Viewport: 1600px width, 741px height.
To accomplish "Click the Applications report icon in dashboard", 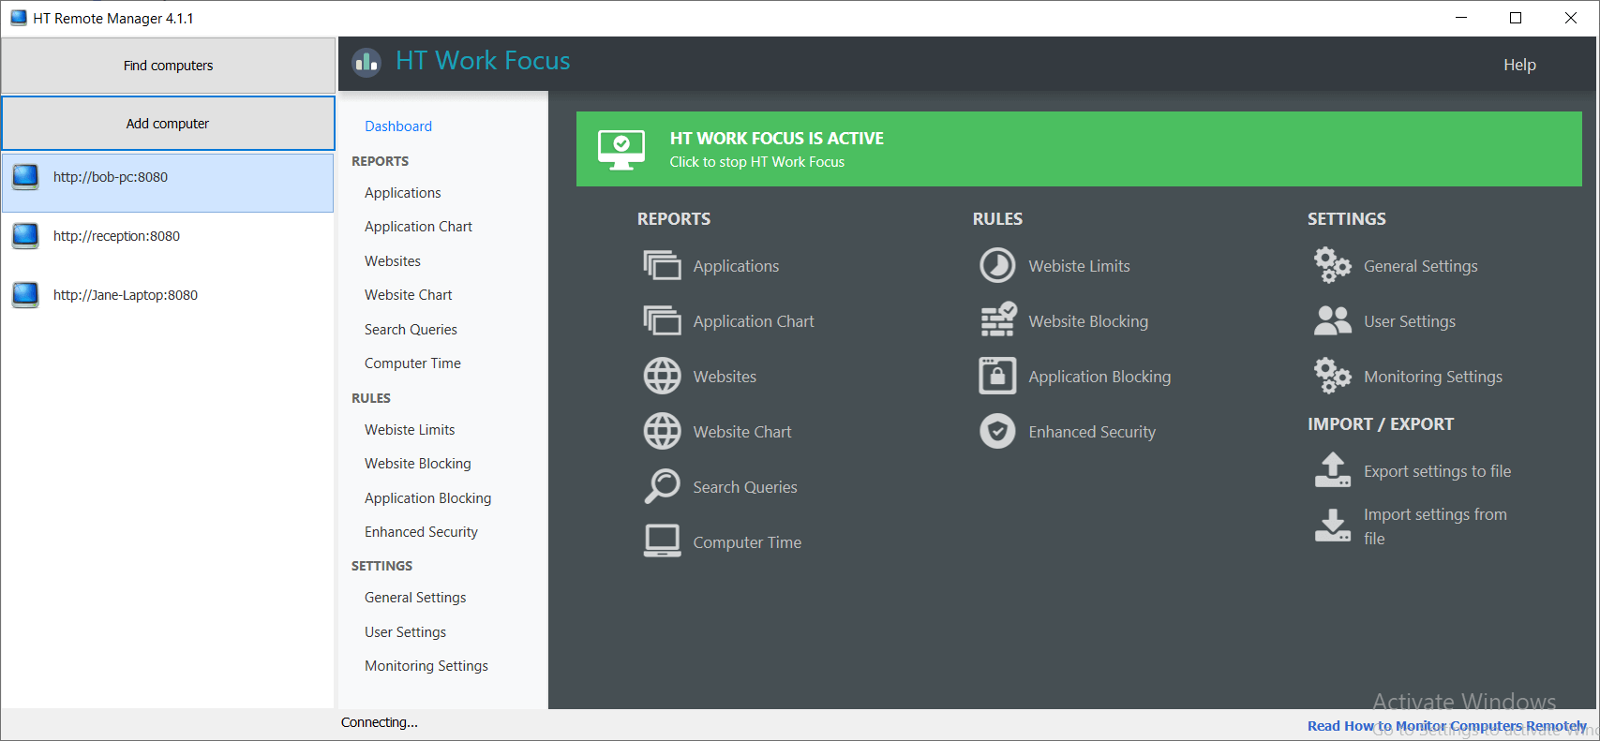I will (662, 266).
